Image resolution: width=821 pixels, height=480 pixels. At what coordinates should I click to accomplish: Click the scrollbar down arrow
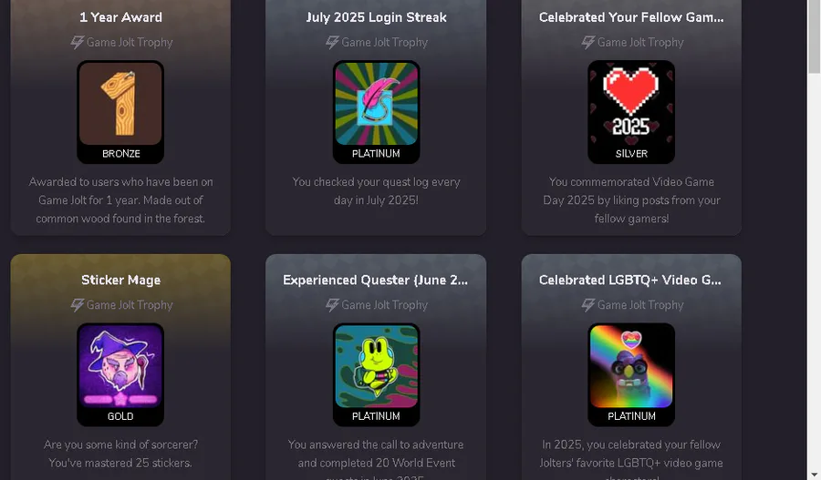(815, 475)
